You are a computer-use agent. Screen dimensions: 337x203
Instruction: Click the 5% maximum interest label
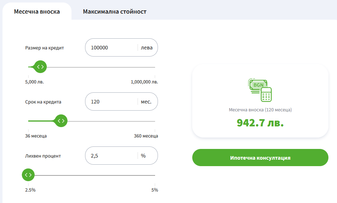tap(154, 190)
